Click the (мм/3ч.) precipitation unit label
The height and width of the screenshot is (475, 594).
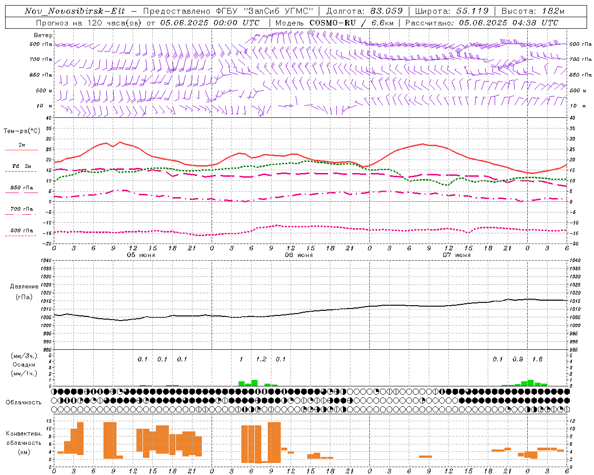point(24,356)
